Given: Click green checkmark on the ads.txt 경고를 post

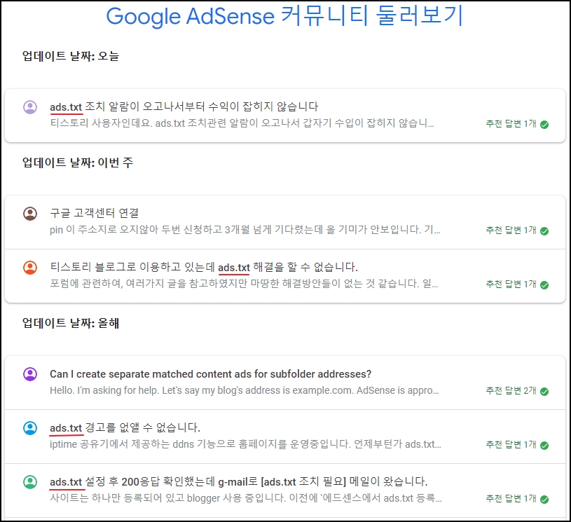Looking at the screenshot, I should pyautogui.click(x=544, y=445).
